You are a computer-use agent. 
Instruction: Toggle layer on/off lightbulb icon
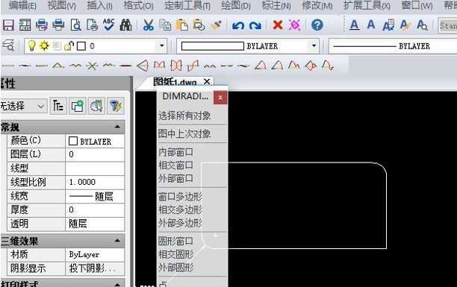(31, 45)
